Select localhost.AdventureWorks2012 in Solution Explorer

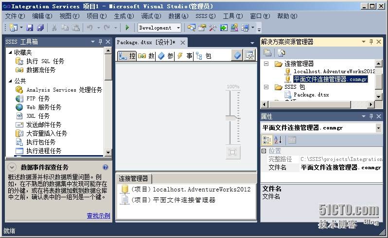click(334, 71)
